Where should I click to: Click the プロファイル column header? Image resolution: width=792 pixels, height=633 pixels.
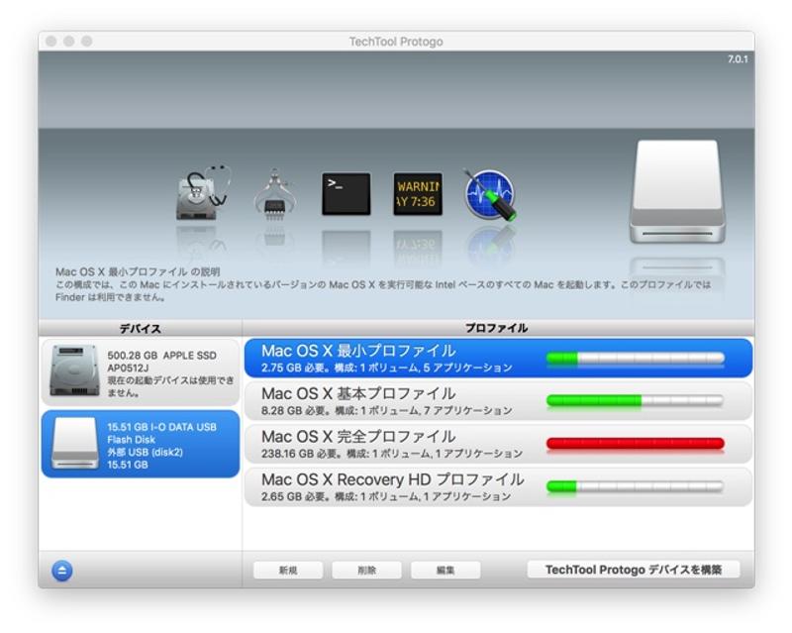point(497,328)
